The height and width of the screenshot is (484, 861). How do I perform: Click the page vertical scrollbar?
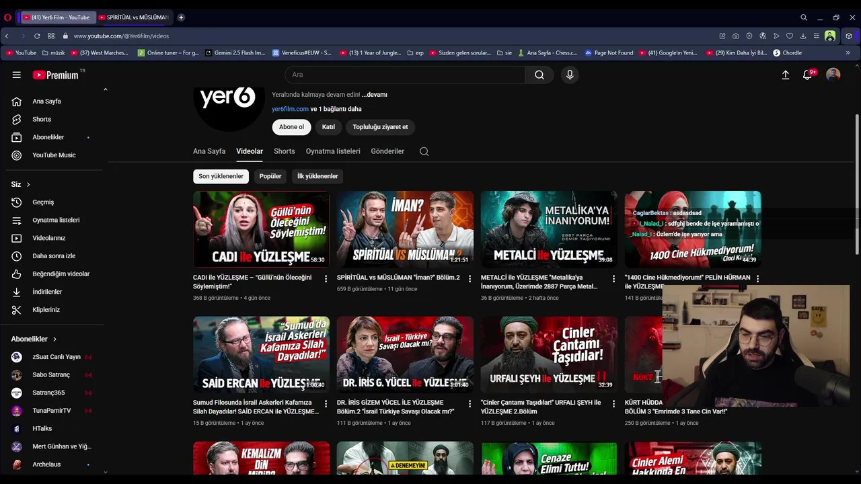(x=857, y=185)
